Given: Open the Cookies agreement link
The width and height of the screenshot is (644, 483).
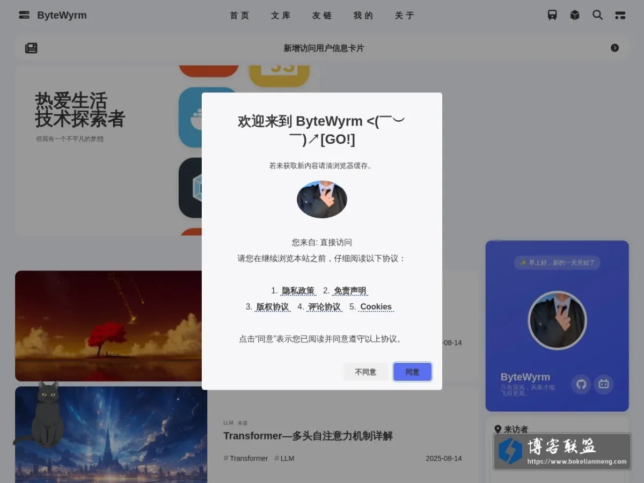Looking at the screenshot, I should [x=376, y=307].
